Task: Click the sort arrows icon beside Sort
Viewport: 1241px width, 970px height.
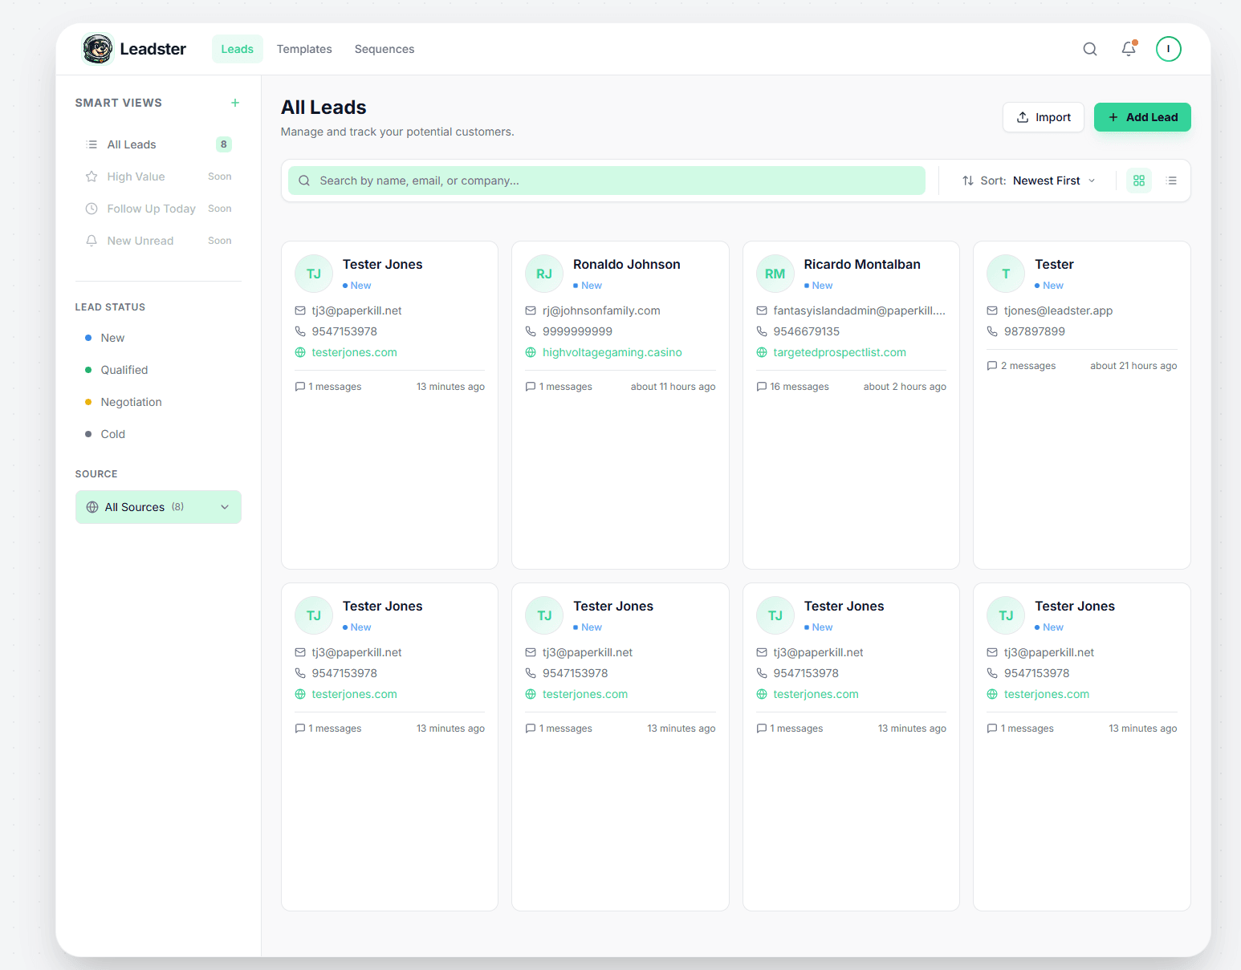Action: 966,180
